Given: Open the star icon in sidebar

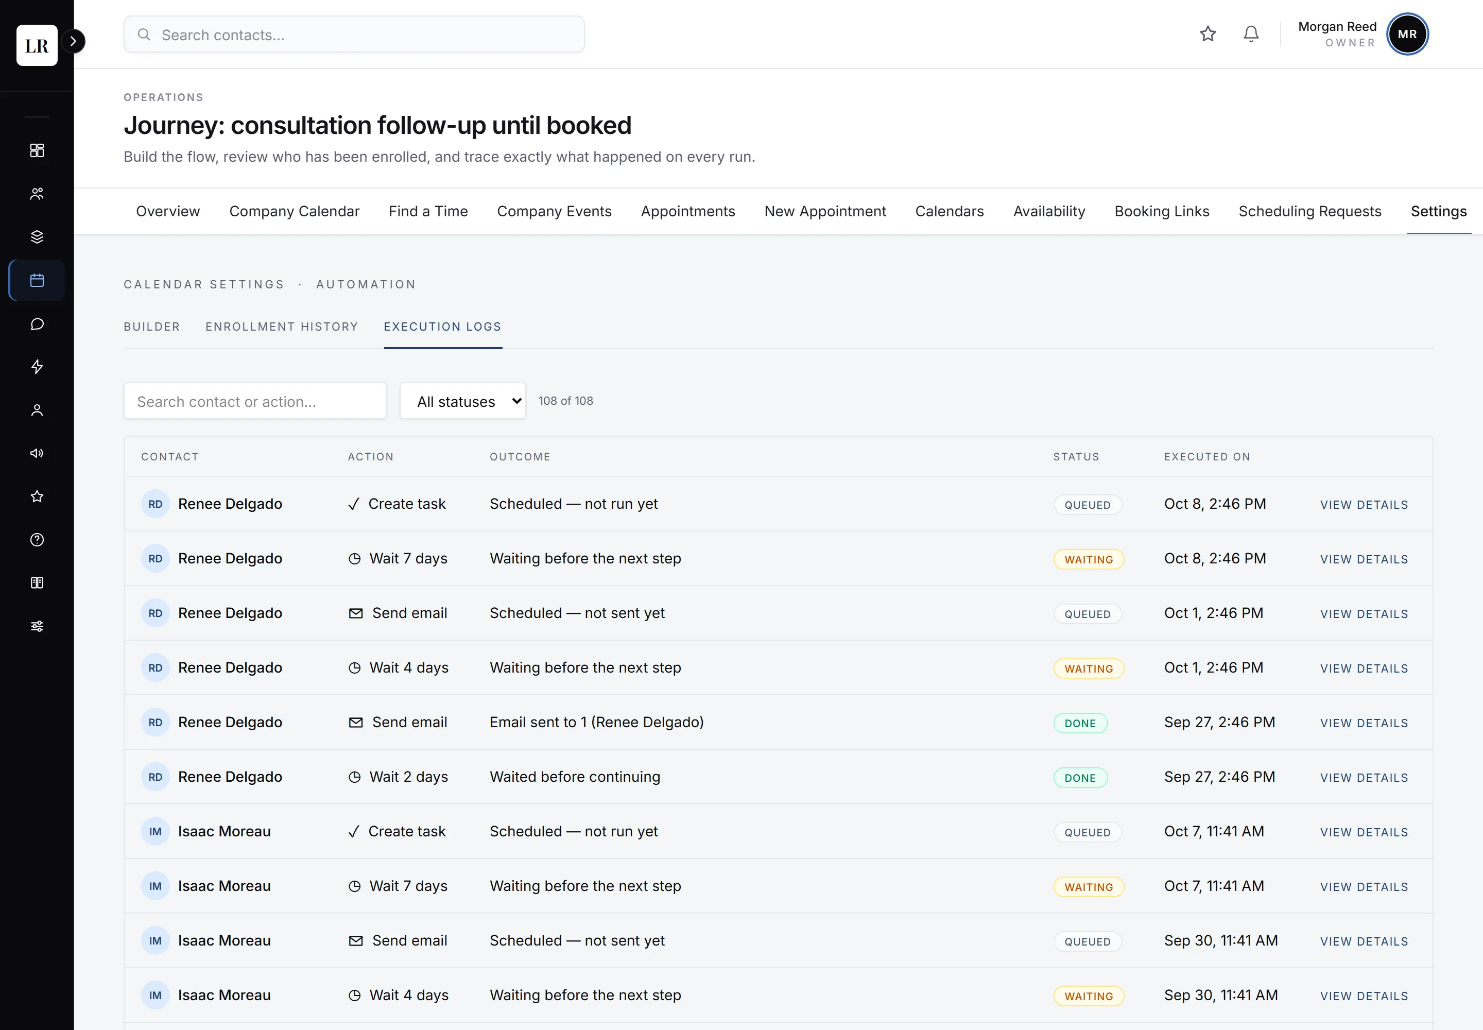Looking at the screenshot, I should pos(37,496).
